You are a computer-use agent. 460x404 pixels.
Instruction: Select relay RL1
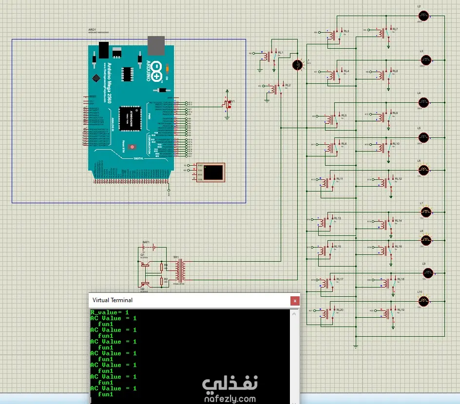click(x=270, y=56)
